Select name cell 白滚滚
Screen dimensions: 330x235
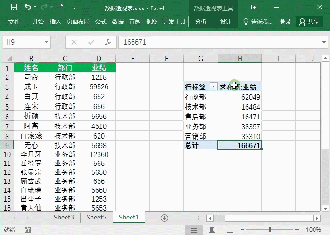(x=31, y=136)
